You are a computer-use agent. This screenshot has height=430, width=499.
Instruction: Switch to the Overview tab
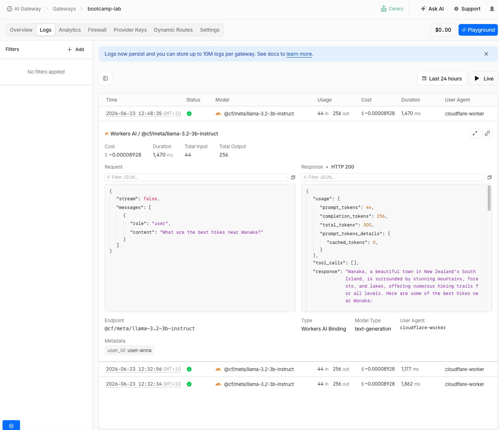(x=21, y=30)
